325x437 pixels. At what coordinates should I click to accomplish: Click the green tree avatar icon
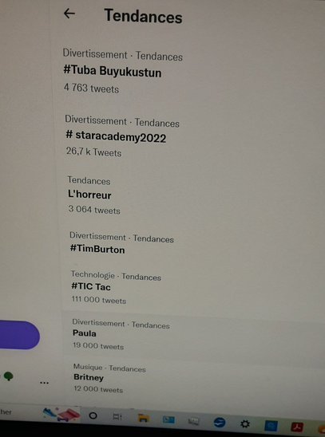click(9, 376)
